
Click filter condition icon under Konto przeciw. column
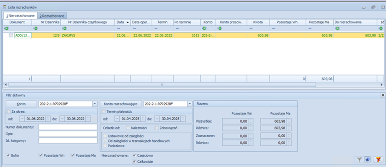219,29
